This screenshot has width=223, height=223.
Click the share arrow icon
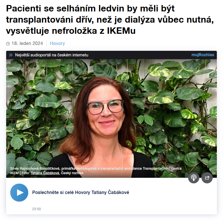coord(207,178)
